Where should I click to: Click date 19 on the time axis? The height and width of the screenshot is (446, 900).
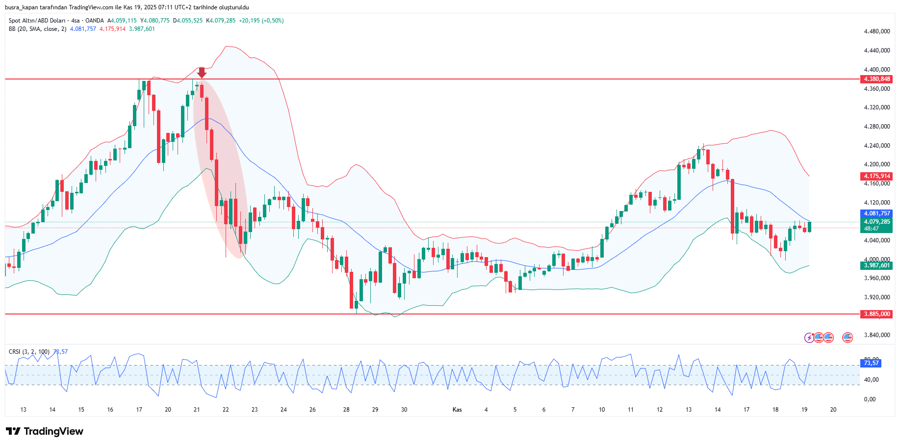tap(804, 410)
